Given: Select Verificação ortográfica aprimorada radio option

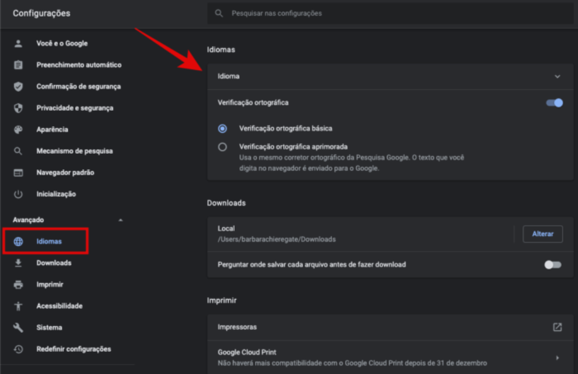Looking at the screenshot, I should click(223, 147).
